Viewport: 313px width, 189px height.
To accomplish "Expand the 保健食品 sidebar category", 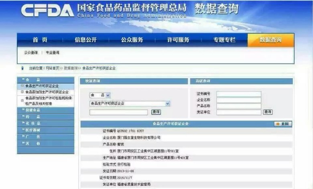I will 46,110.
